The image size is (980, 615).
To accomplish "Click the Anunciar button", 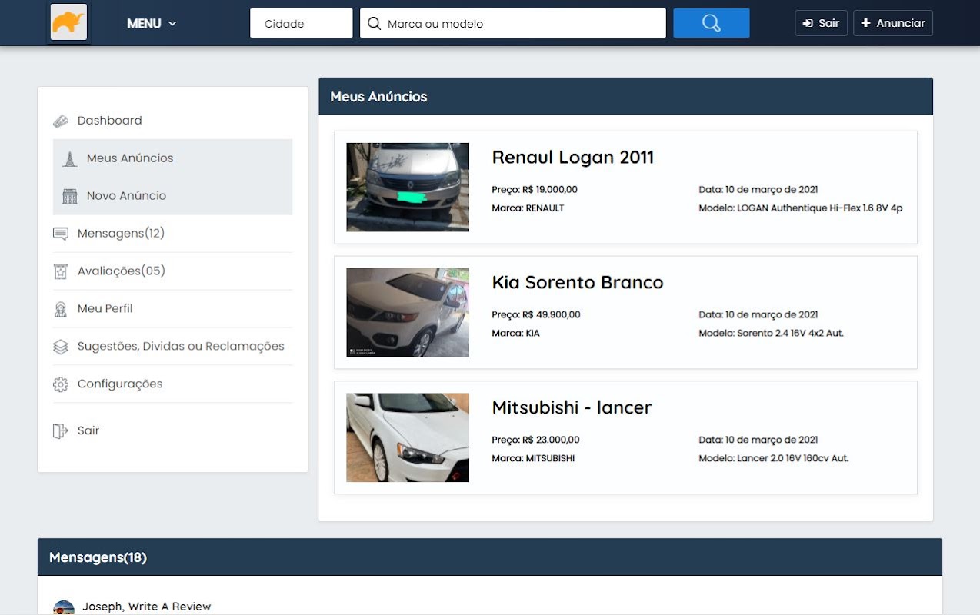I will (x=892, y=23).
